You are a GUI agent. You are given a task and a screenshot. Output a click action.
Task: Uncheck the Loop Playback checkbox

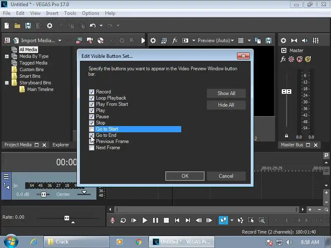[91, 98]
